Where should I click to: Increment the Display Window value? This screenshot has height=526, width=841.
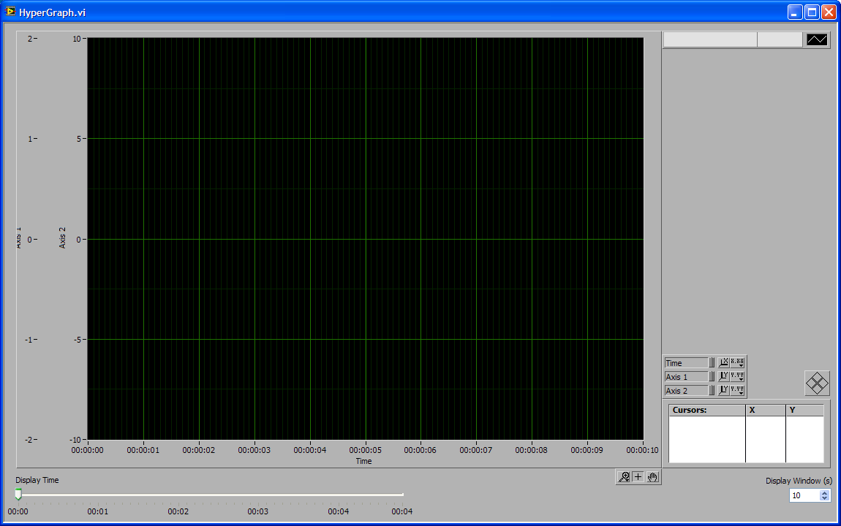824,493
